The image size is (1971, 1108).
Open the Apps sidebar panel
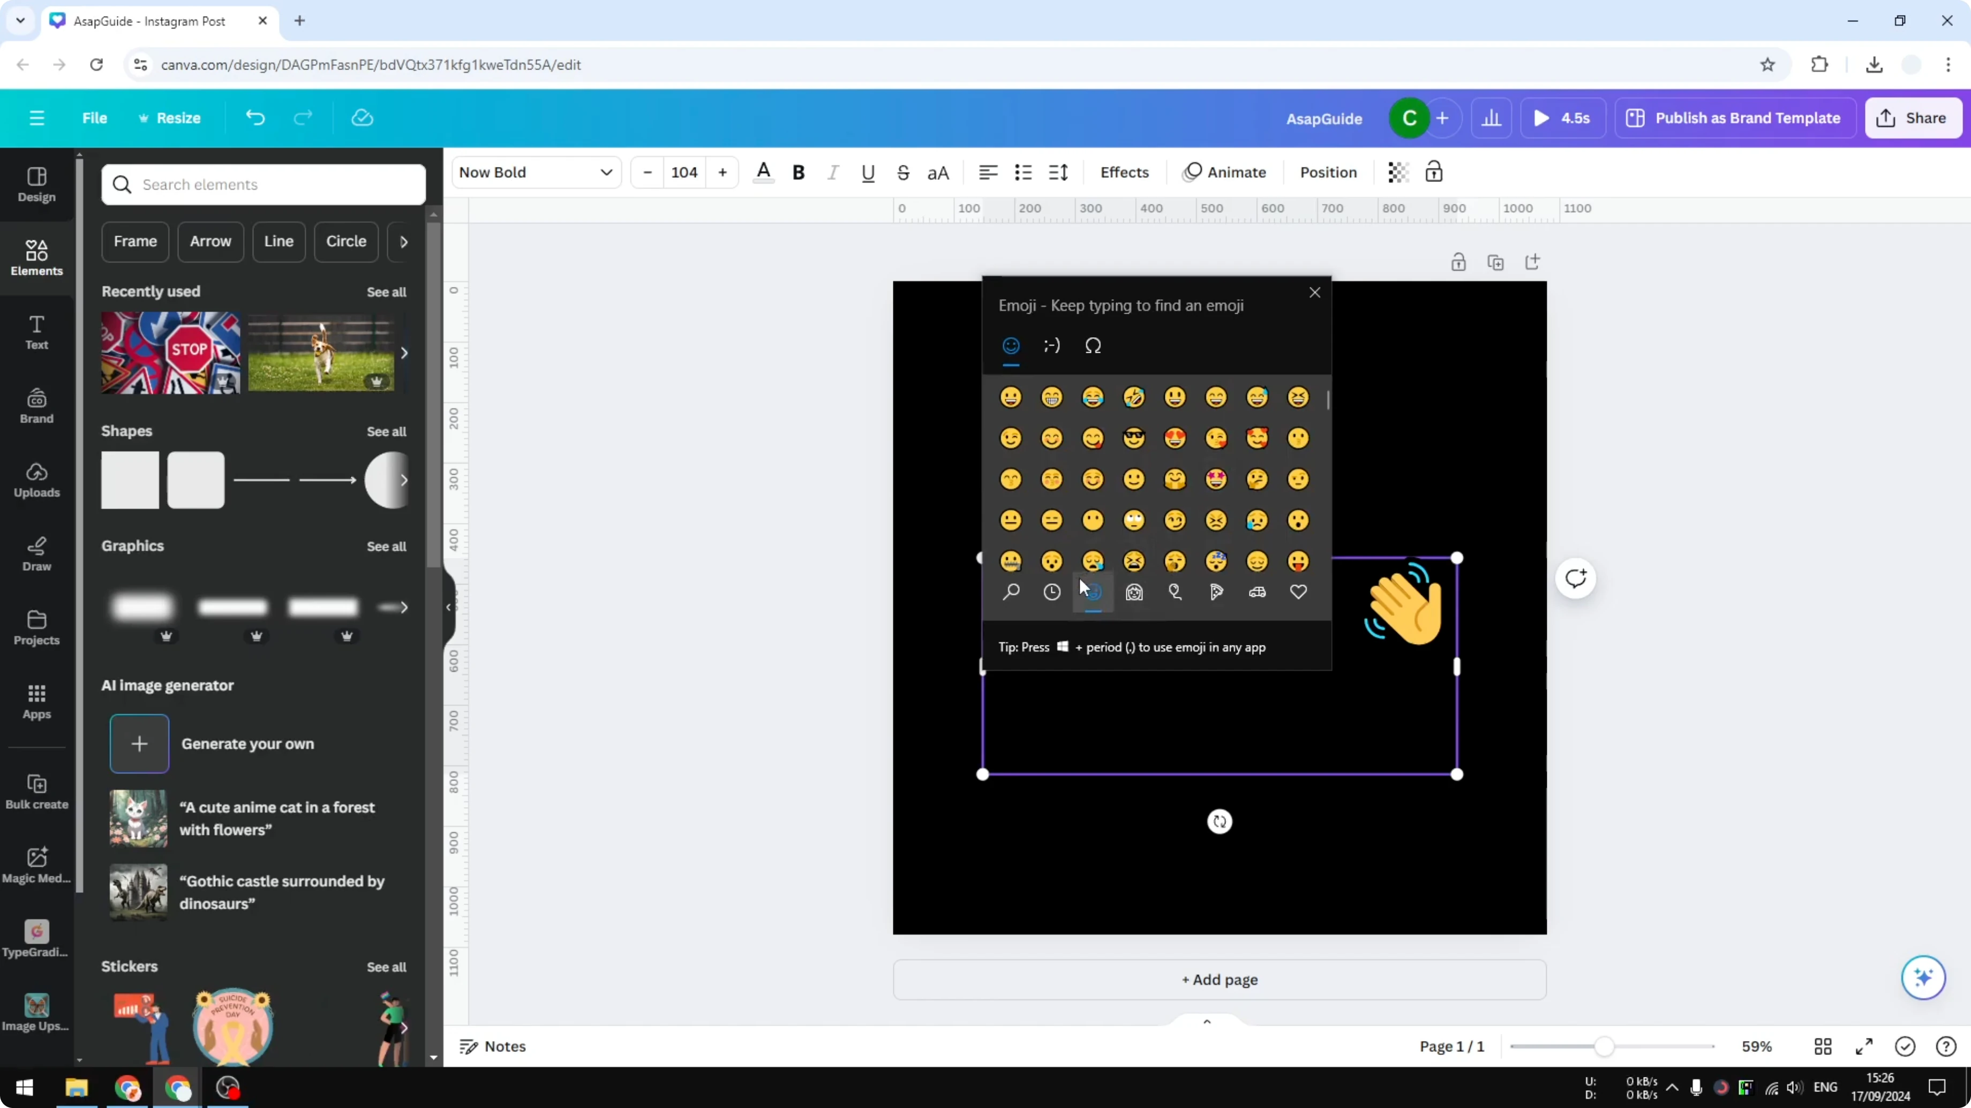click(37, 702)
